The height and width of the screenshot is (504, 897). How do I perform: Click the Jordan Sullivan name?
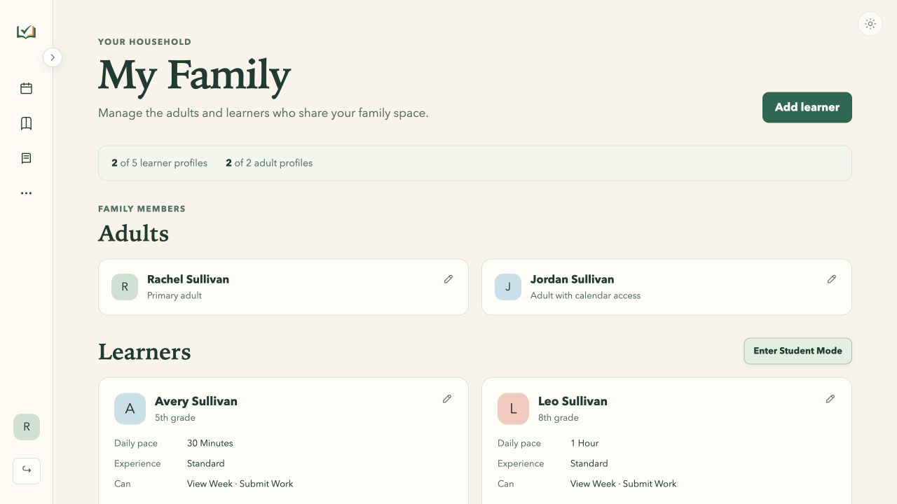[572, 279]
